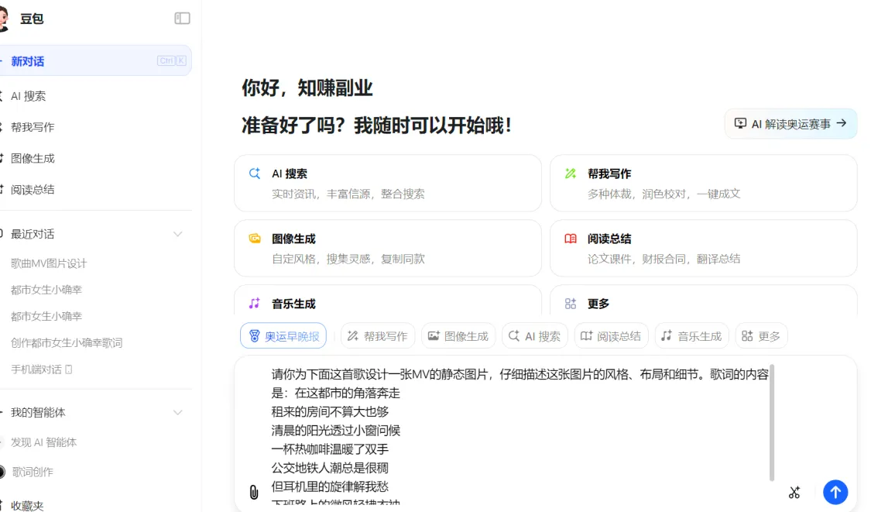Open AI 解读奥运赛事 at top right
This screenshot has width=871, height=512.
coord(790,122)
